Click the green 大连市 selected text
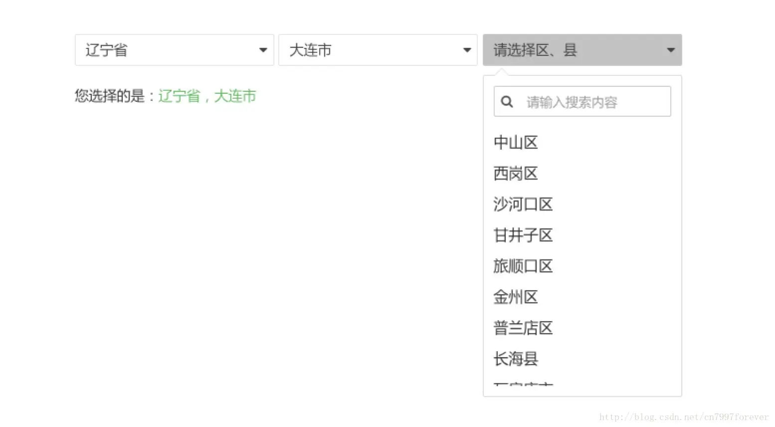Image resolution: width=775 pixels, height=427 pixels. point(234,96)
